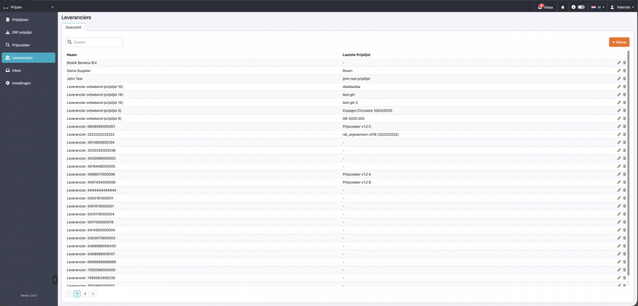The width and height of the screenshot is (638, 306).
Task: Open the nl language dropdown
Action: pyautogui.click(x=597, y=6)
